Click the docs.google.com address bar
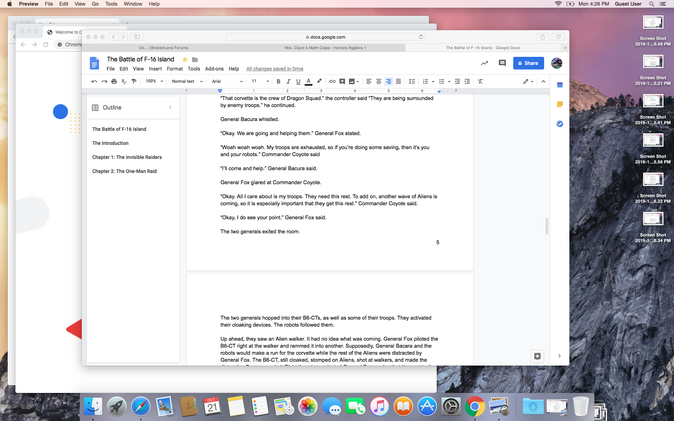The image size is (674, 421). coord(325,37)
